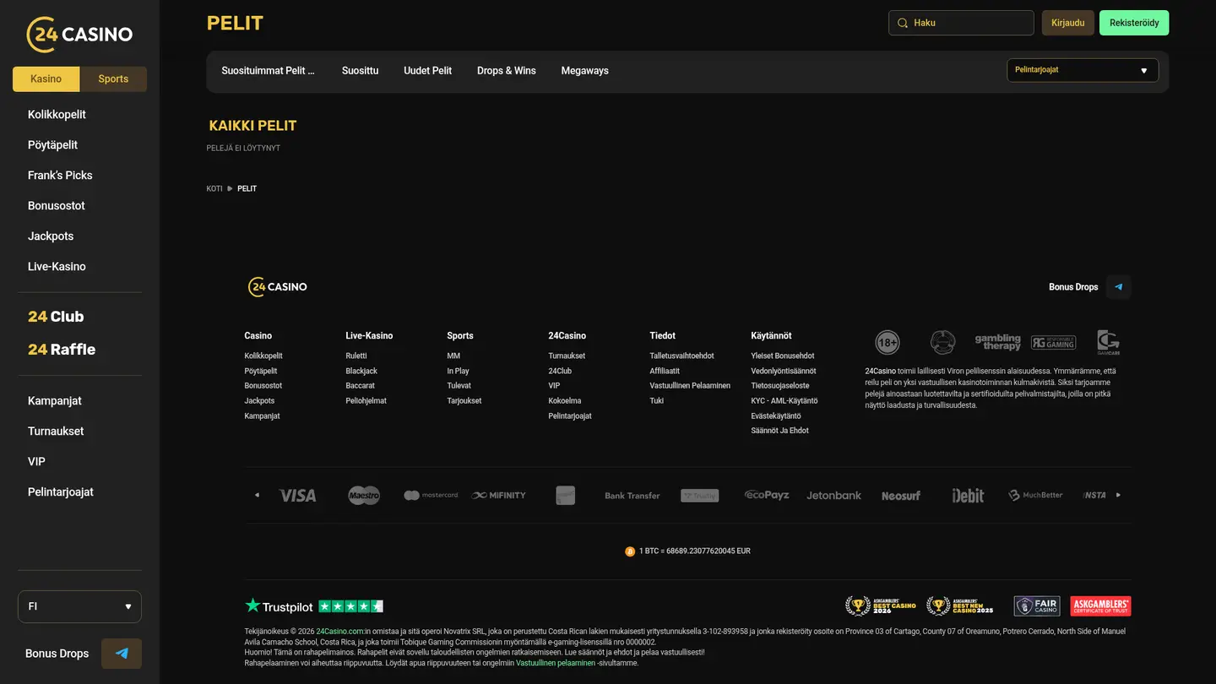Click the Visa payment logo

[x=297, y=496]
